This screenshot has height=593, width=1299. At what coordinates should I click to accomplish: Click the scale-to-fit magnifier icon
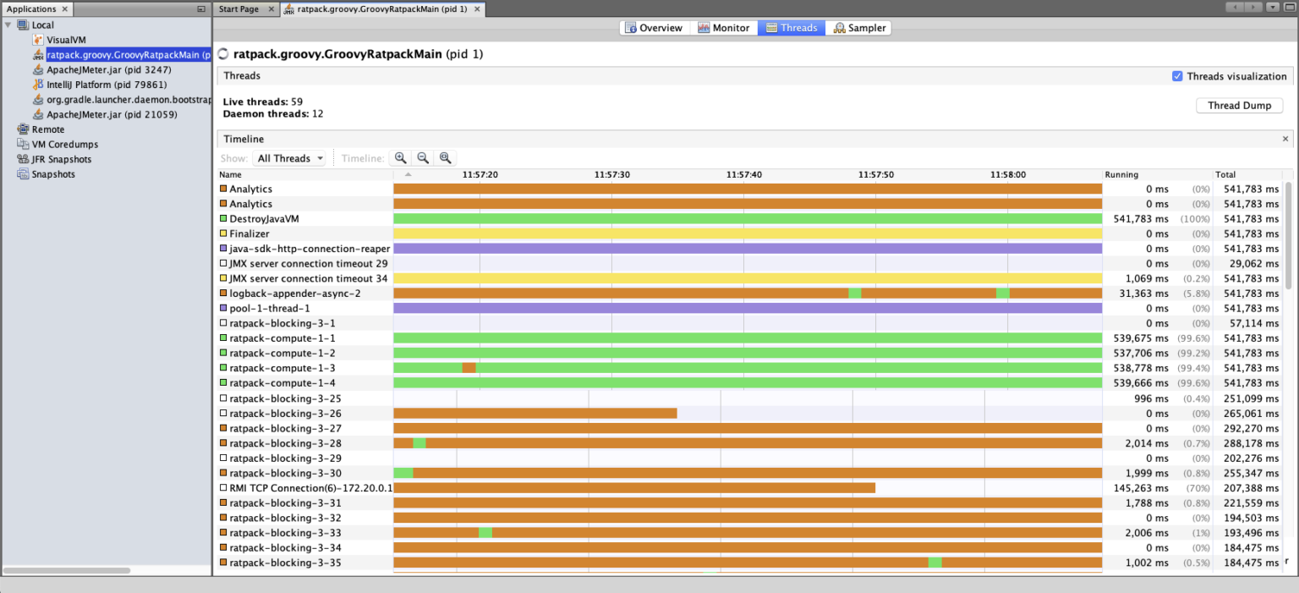click(445, 157)
